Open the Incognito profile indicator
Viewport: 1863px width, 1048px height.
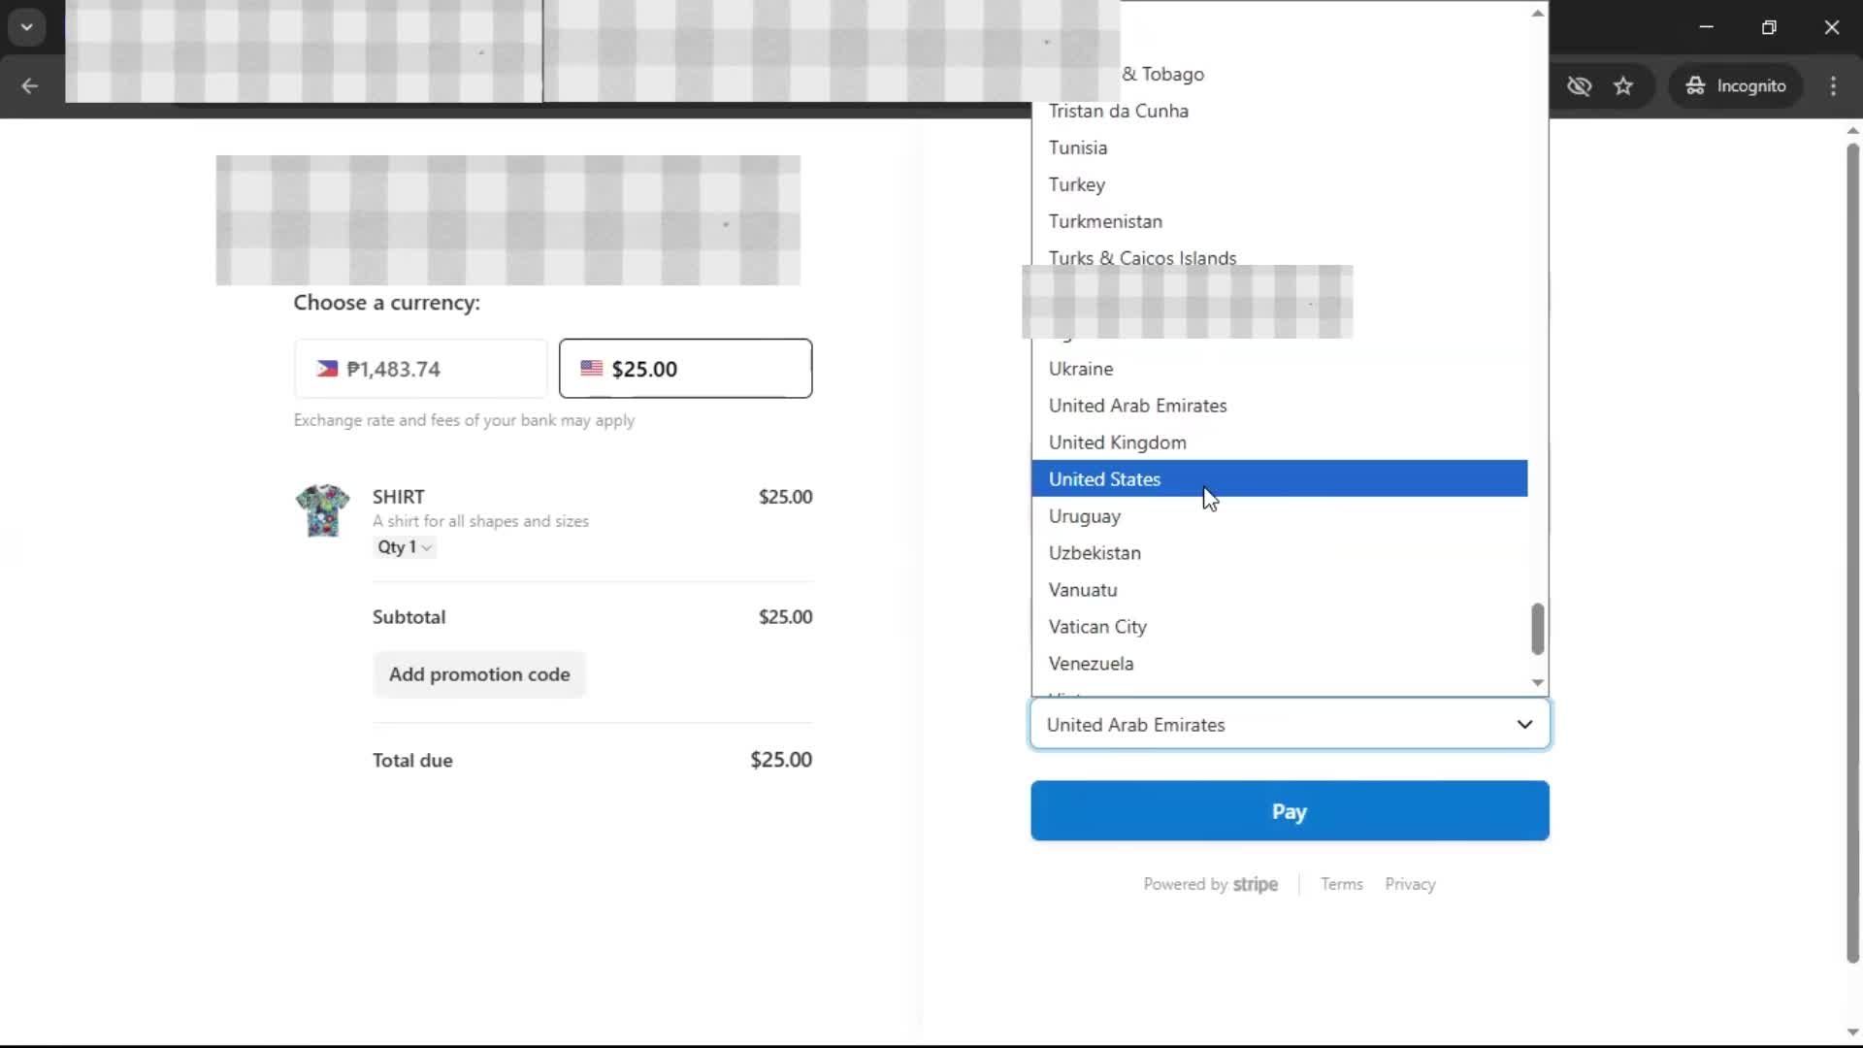(x=1737, y=85)
